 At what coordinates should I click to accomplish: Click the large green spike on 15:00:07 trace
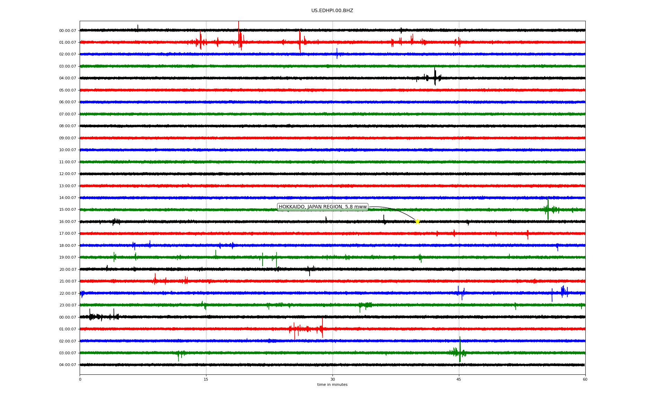click(x=548, y=208)
